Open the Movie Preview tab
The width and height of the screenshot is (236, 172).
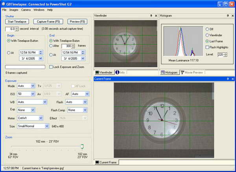pyautogui.click(x=194, y=72)
